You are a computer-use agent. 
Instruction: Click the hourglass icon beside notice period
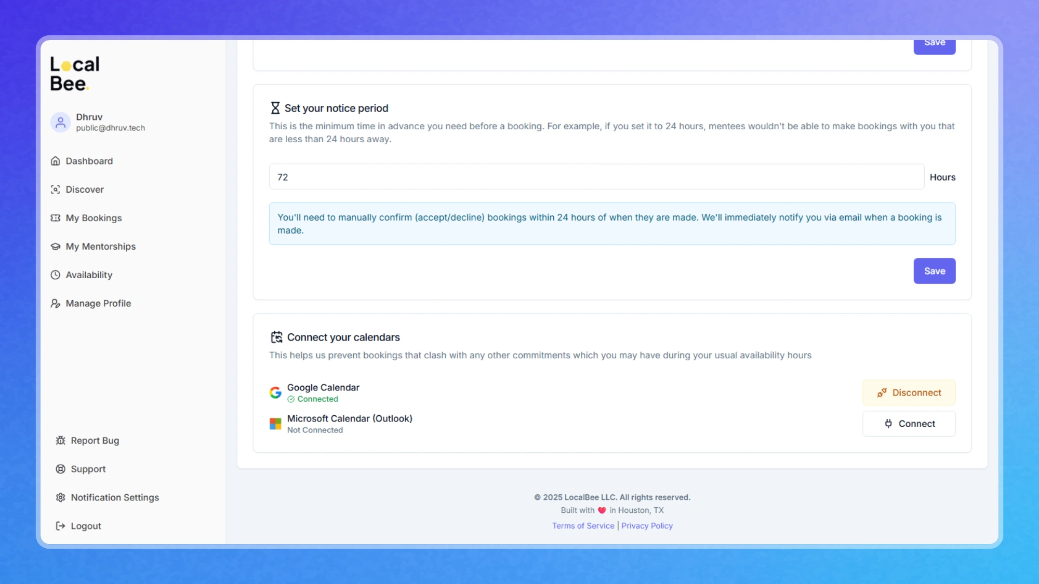(275, 108)
